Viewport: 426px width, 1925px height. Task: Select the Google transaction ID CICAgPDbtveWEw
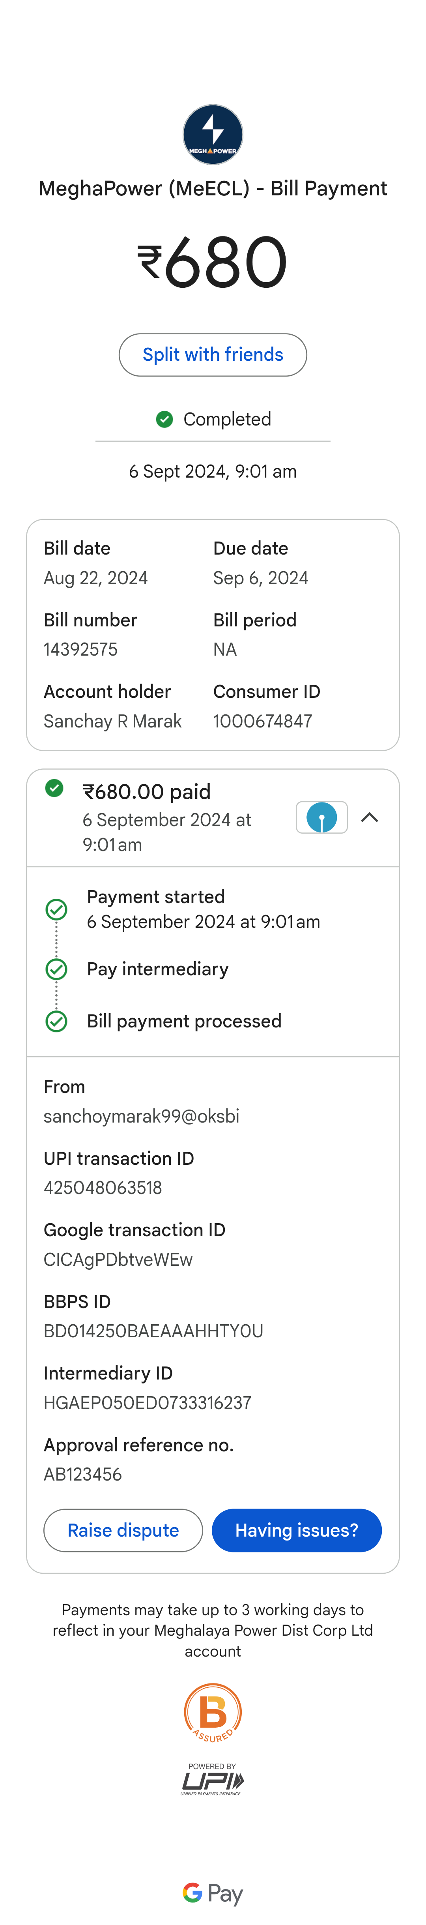118,1260
